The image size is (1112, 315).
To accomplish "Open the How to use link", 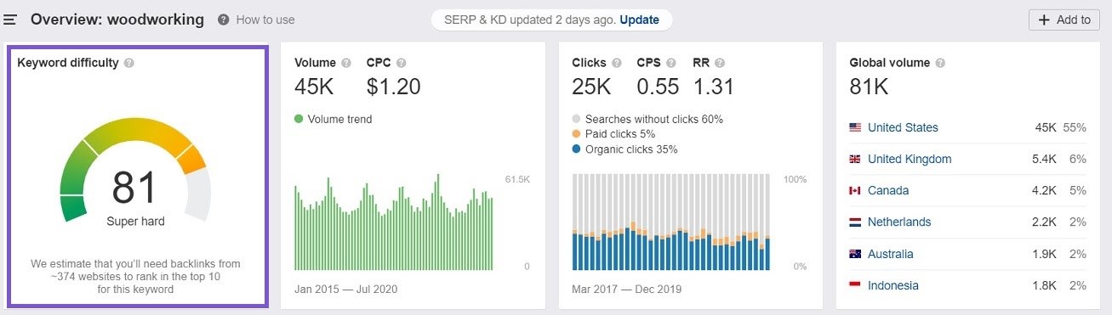I will coord(265,20).
